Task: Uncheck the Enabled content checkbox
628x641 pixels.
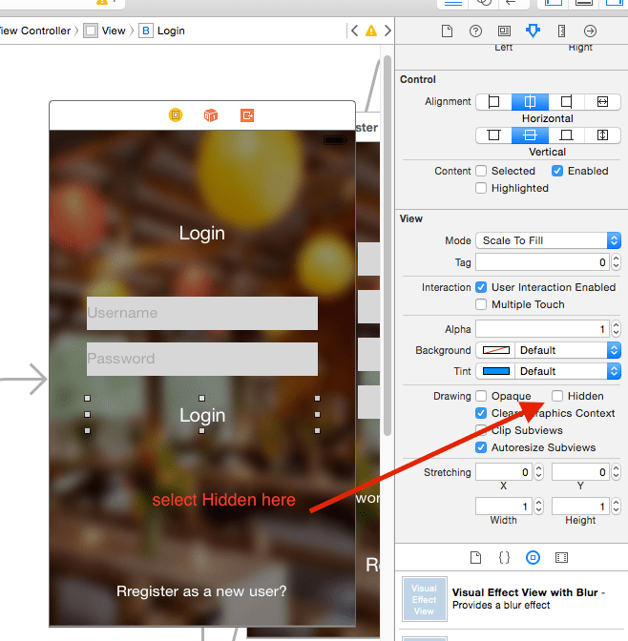Action: (x=557, y=171)
